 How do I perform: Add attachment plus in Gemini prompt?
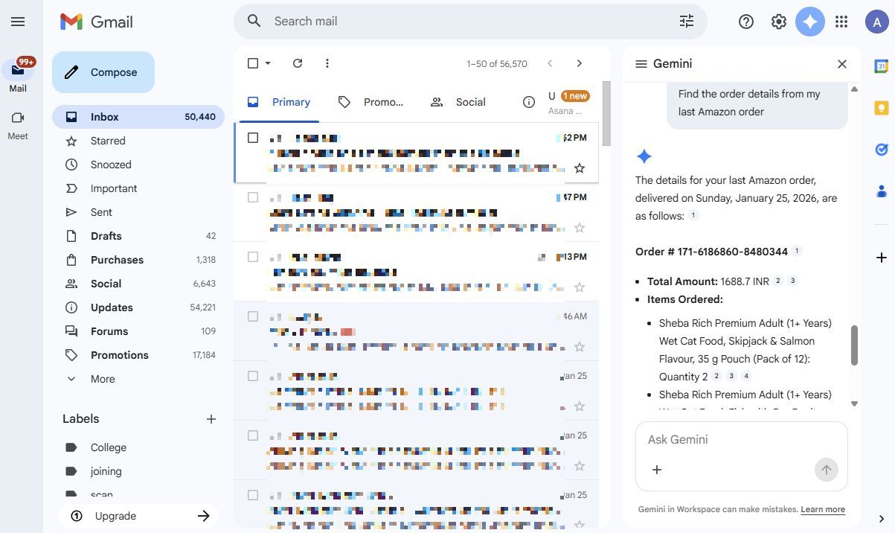(x=656, y=470)
